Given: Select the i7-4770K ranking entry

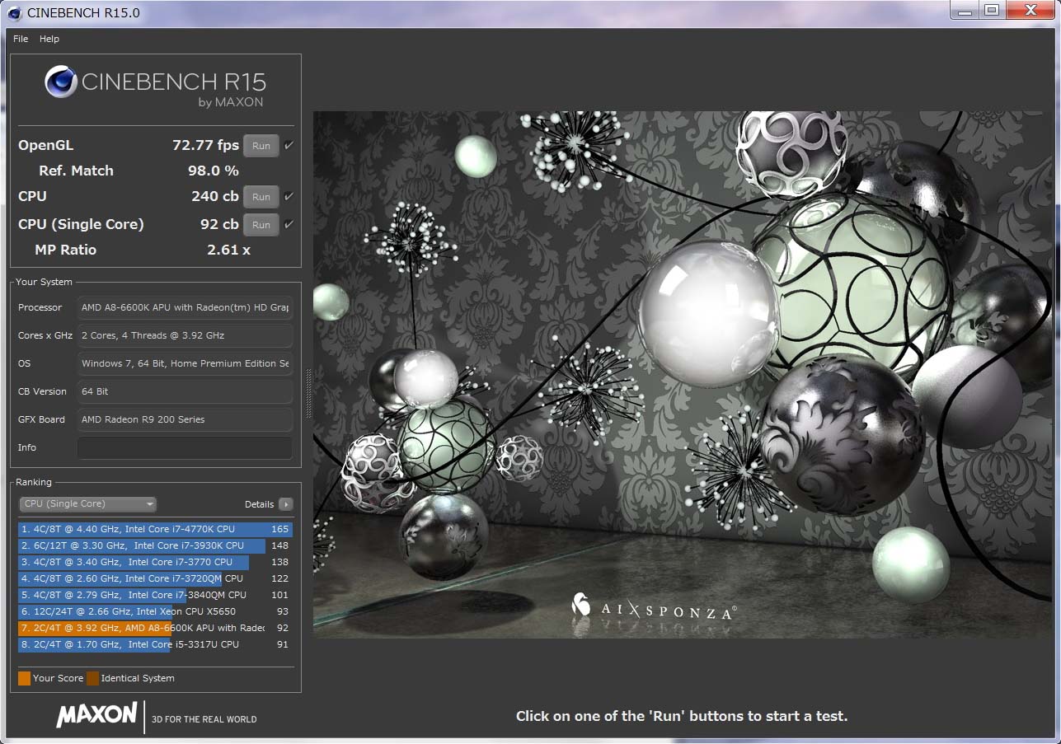Looking at the screenshot, I should click(155, 529).
